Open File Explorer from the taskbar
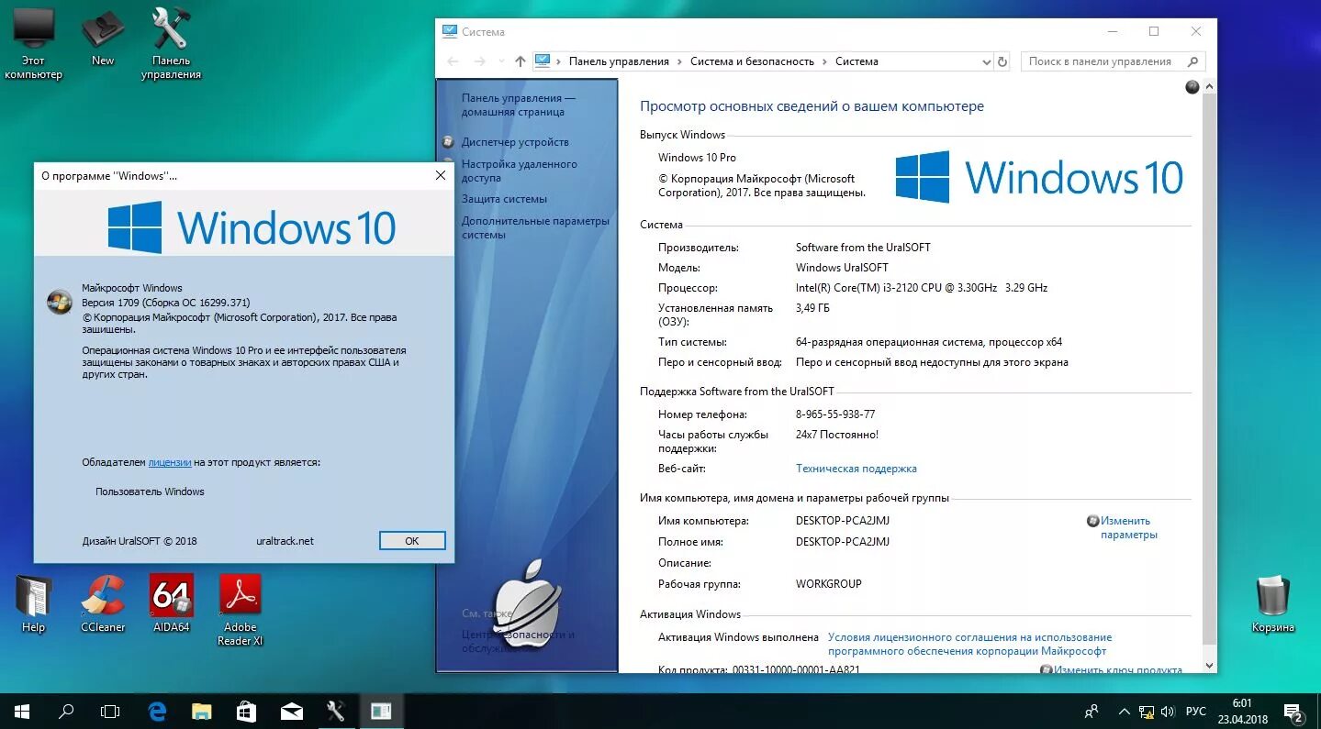The image size is (1321, 729). [201, 711]
